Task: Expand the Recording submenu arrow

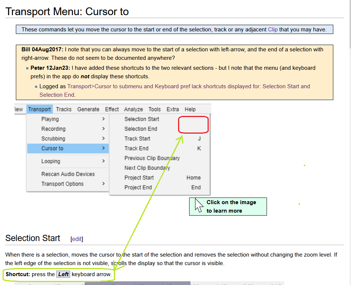Action: coord(104,128)
